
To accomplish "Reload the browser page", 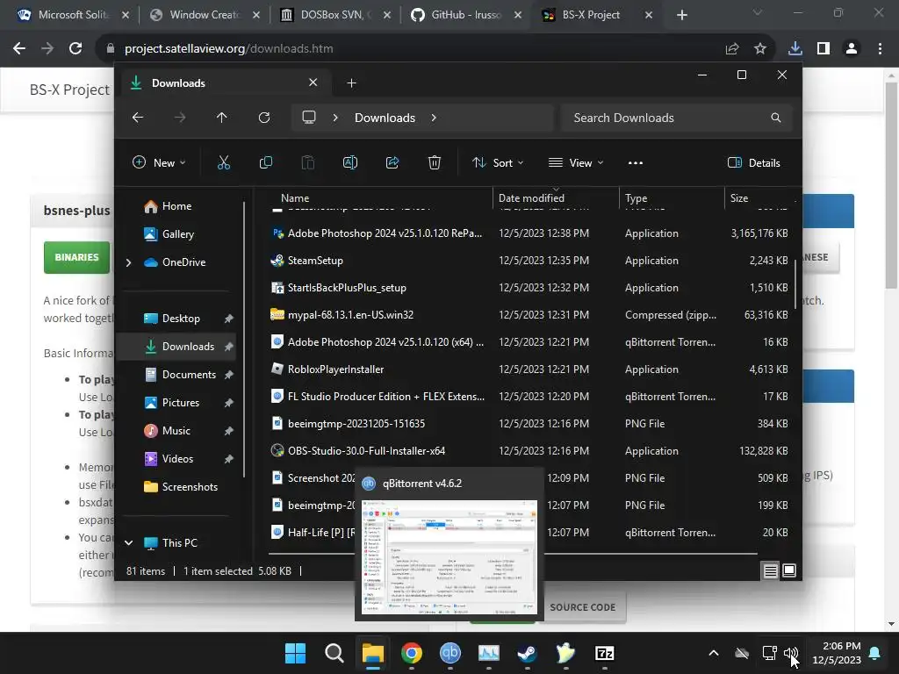I will [76, 49].
